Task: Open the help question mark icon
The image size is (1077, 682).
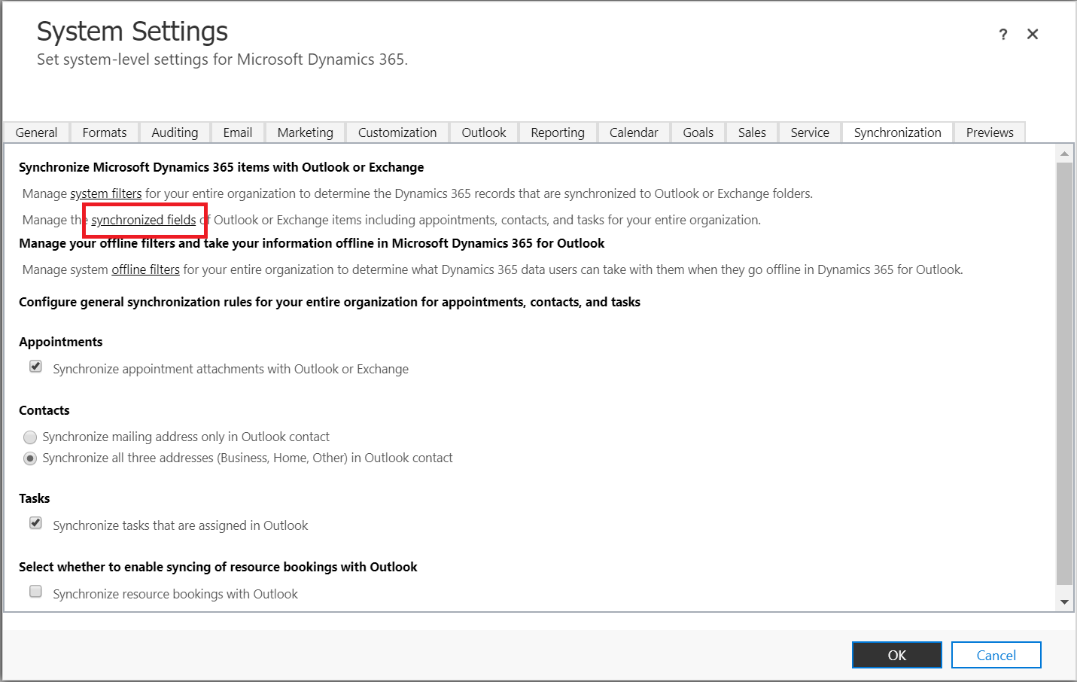Action: [1002, 35]
